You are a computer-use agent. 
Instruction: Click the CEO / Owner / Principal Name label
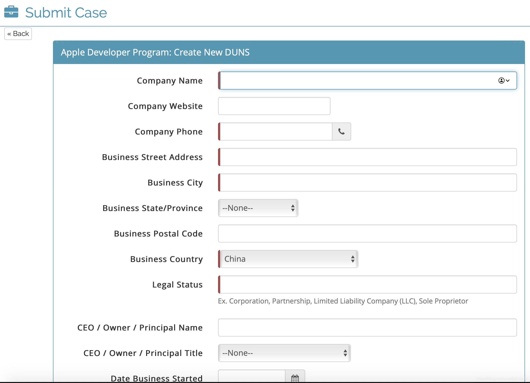[x=140, y=328]
